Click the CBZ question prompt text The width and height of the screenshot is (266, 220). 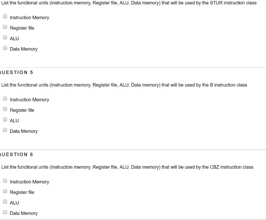[x=127, y=167]
